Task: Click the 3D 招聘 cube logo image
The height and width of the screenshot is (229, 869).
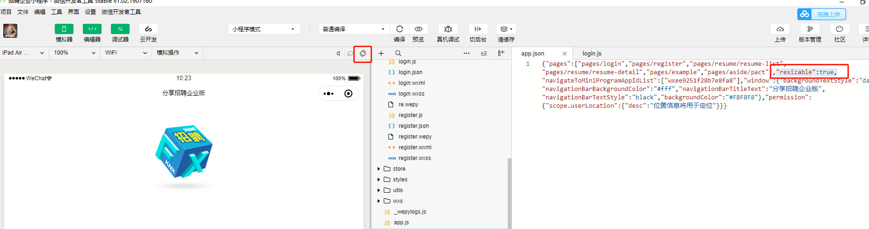Action: (184, 152)
